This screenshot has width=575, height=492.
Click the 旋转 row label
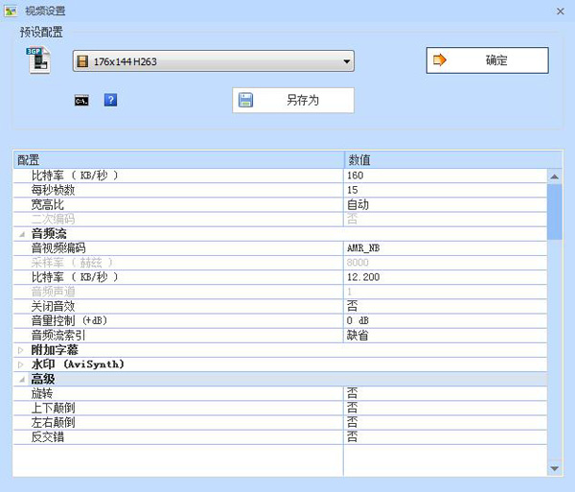42,393
